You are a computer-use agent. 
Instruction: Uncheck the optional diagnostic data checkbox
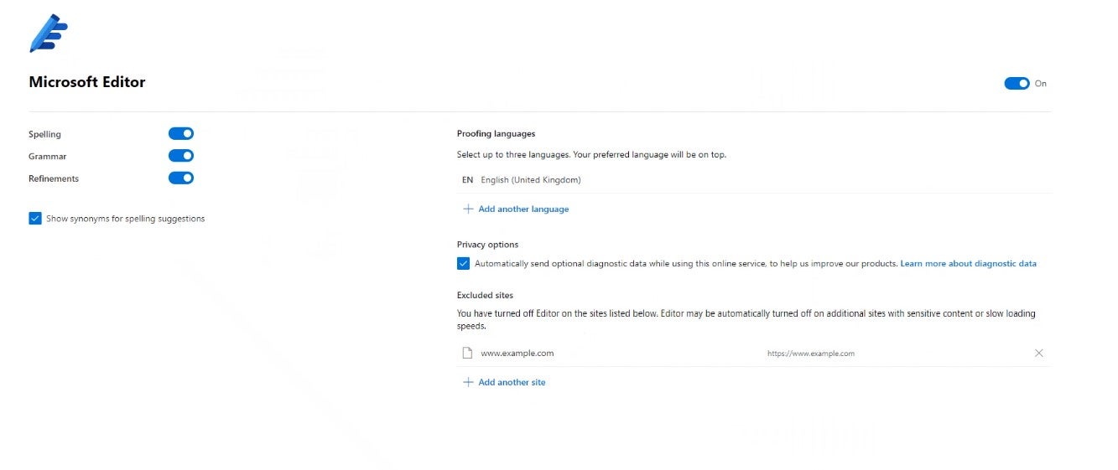pyautogui.click(x=464, y=264)
